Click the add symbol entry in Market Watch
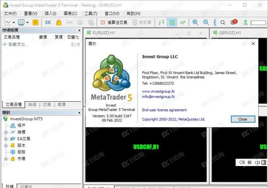The image size is (268, 188). (15, 45)
